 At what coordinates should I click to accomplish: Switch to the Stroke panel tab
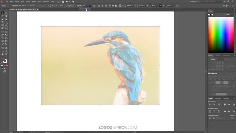(x=211, y=56)
